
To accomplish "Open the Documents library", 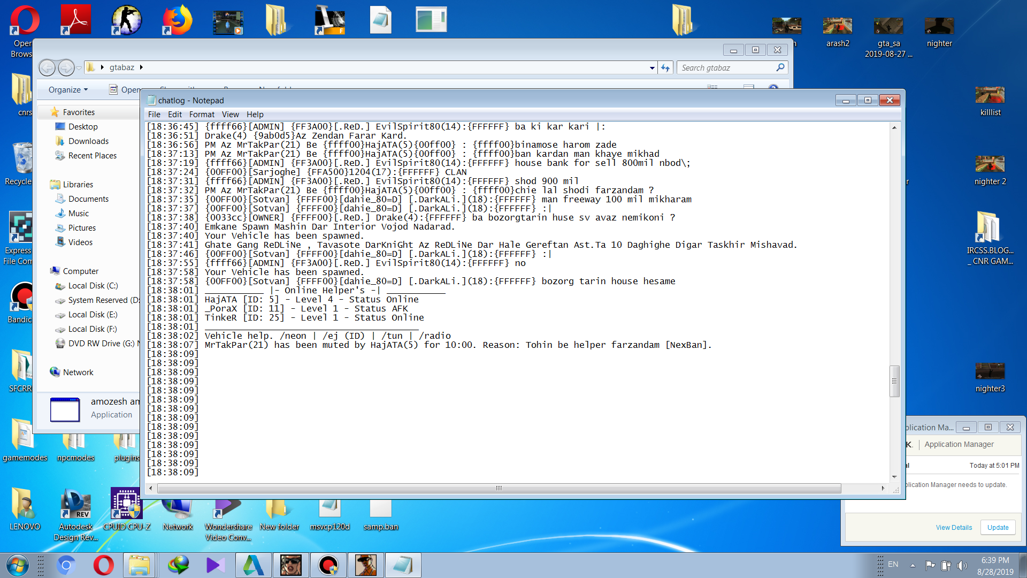I will pos(88,199).
